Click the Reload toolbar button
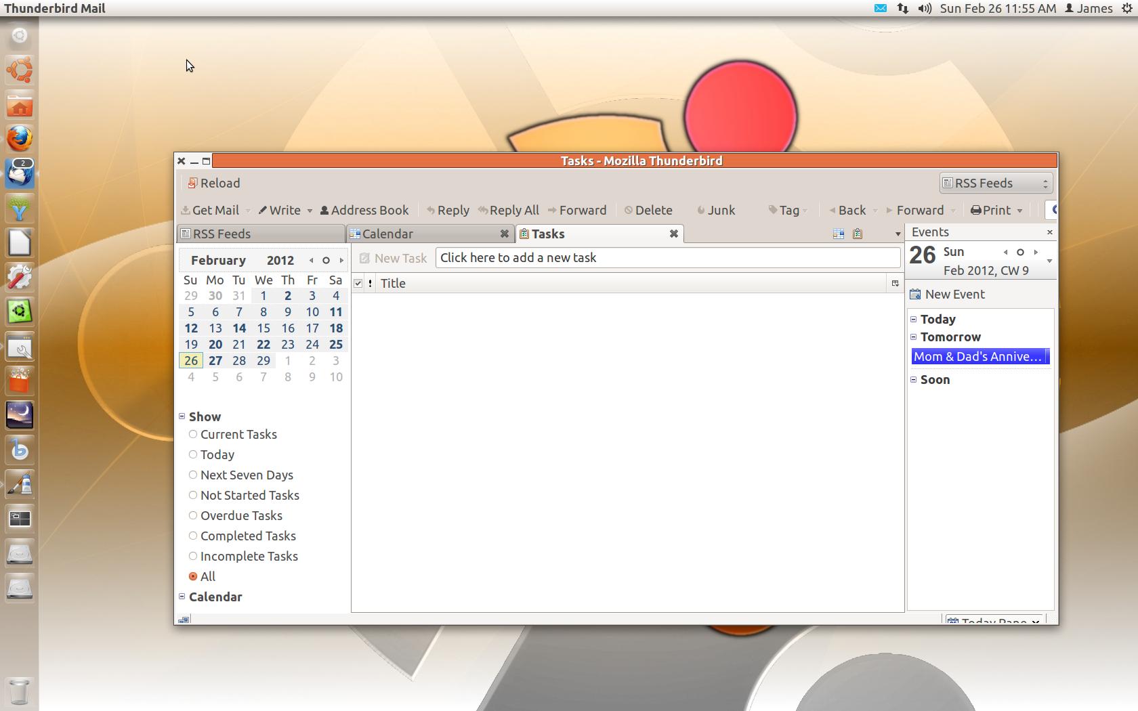The width and height of the screenshot is (1138, 711). tap(213, 184)
